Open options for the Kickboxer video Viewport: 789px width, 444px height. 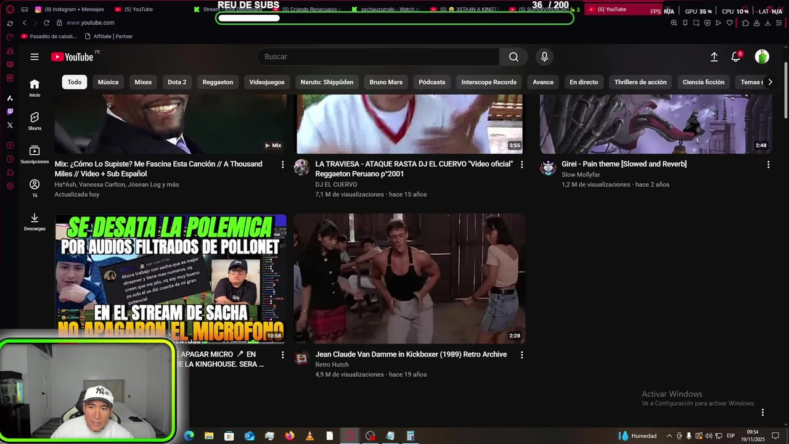(x=521, y=355)
